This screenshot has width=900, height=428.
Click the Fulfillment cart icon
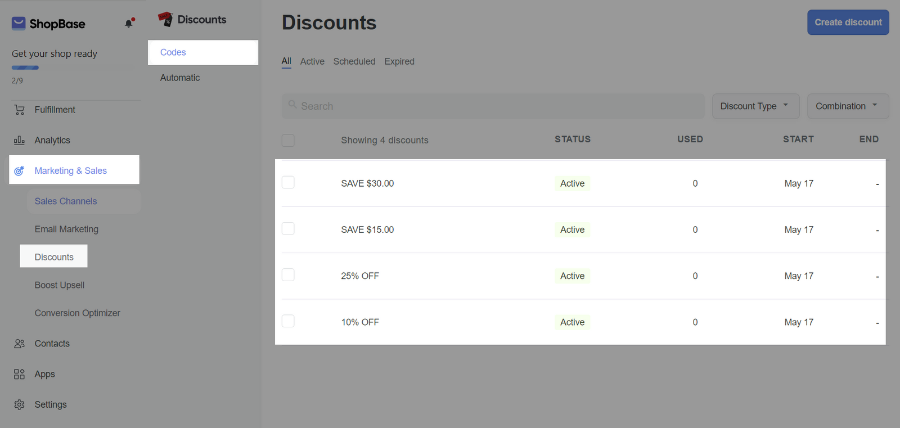(20, 110)
